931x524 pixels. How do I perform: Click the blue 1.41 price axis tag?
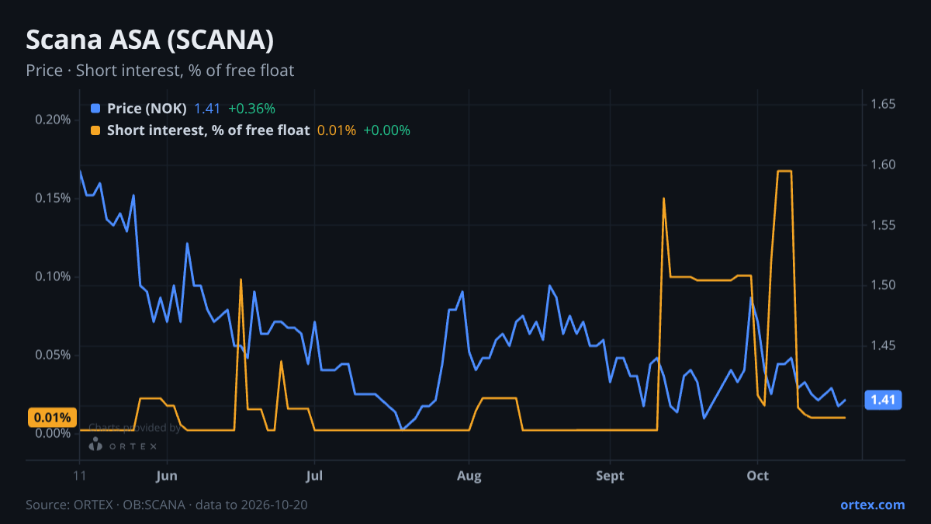(x=883, y=400)
